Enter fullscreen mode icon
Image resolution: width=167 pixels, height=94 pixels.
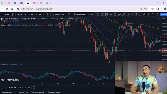tap(153, 14)
